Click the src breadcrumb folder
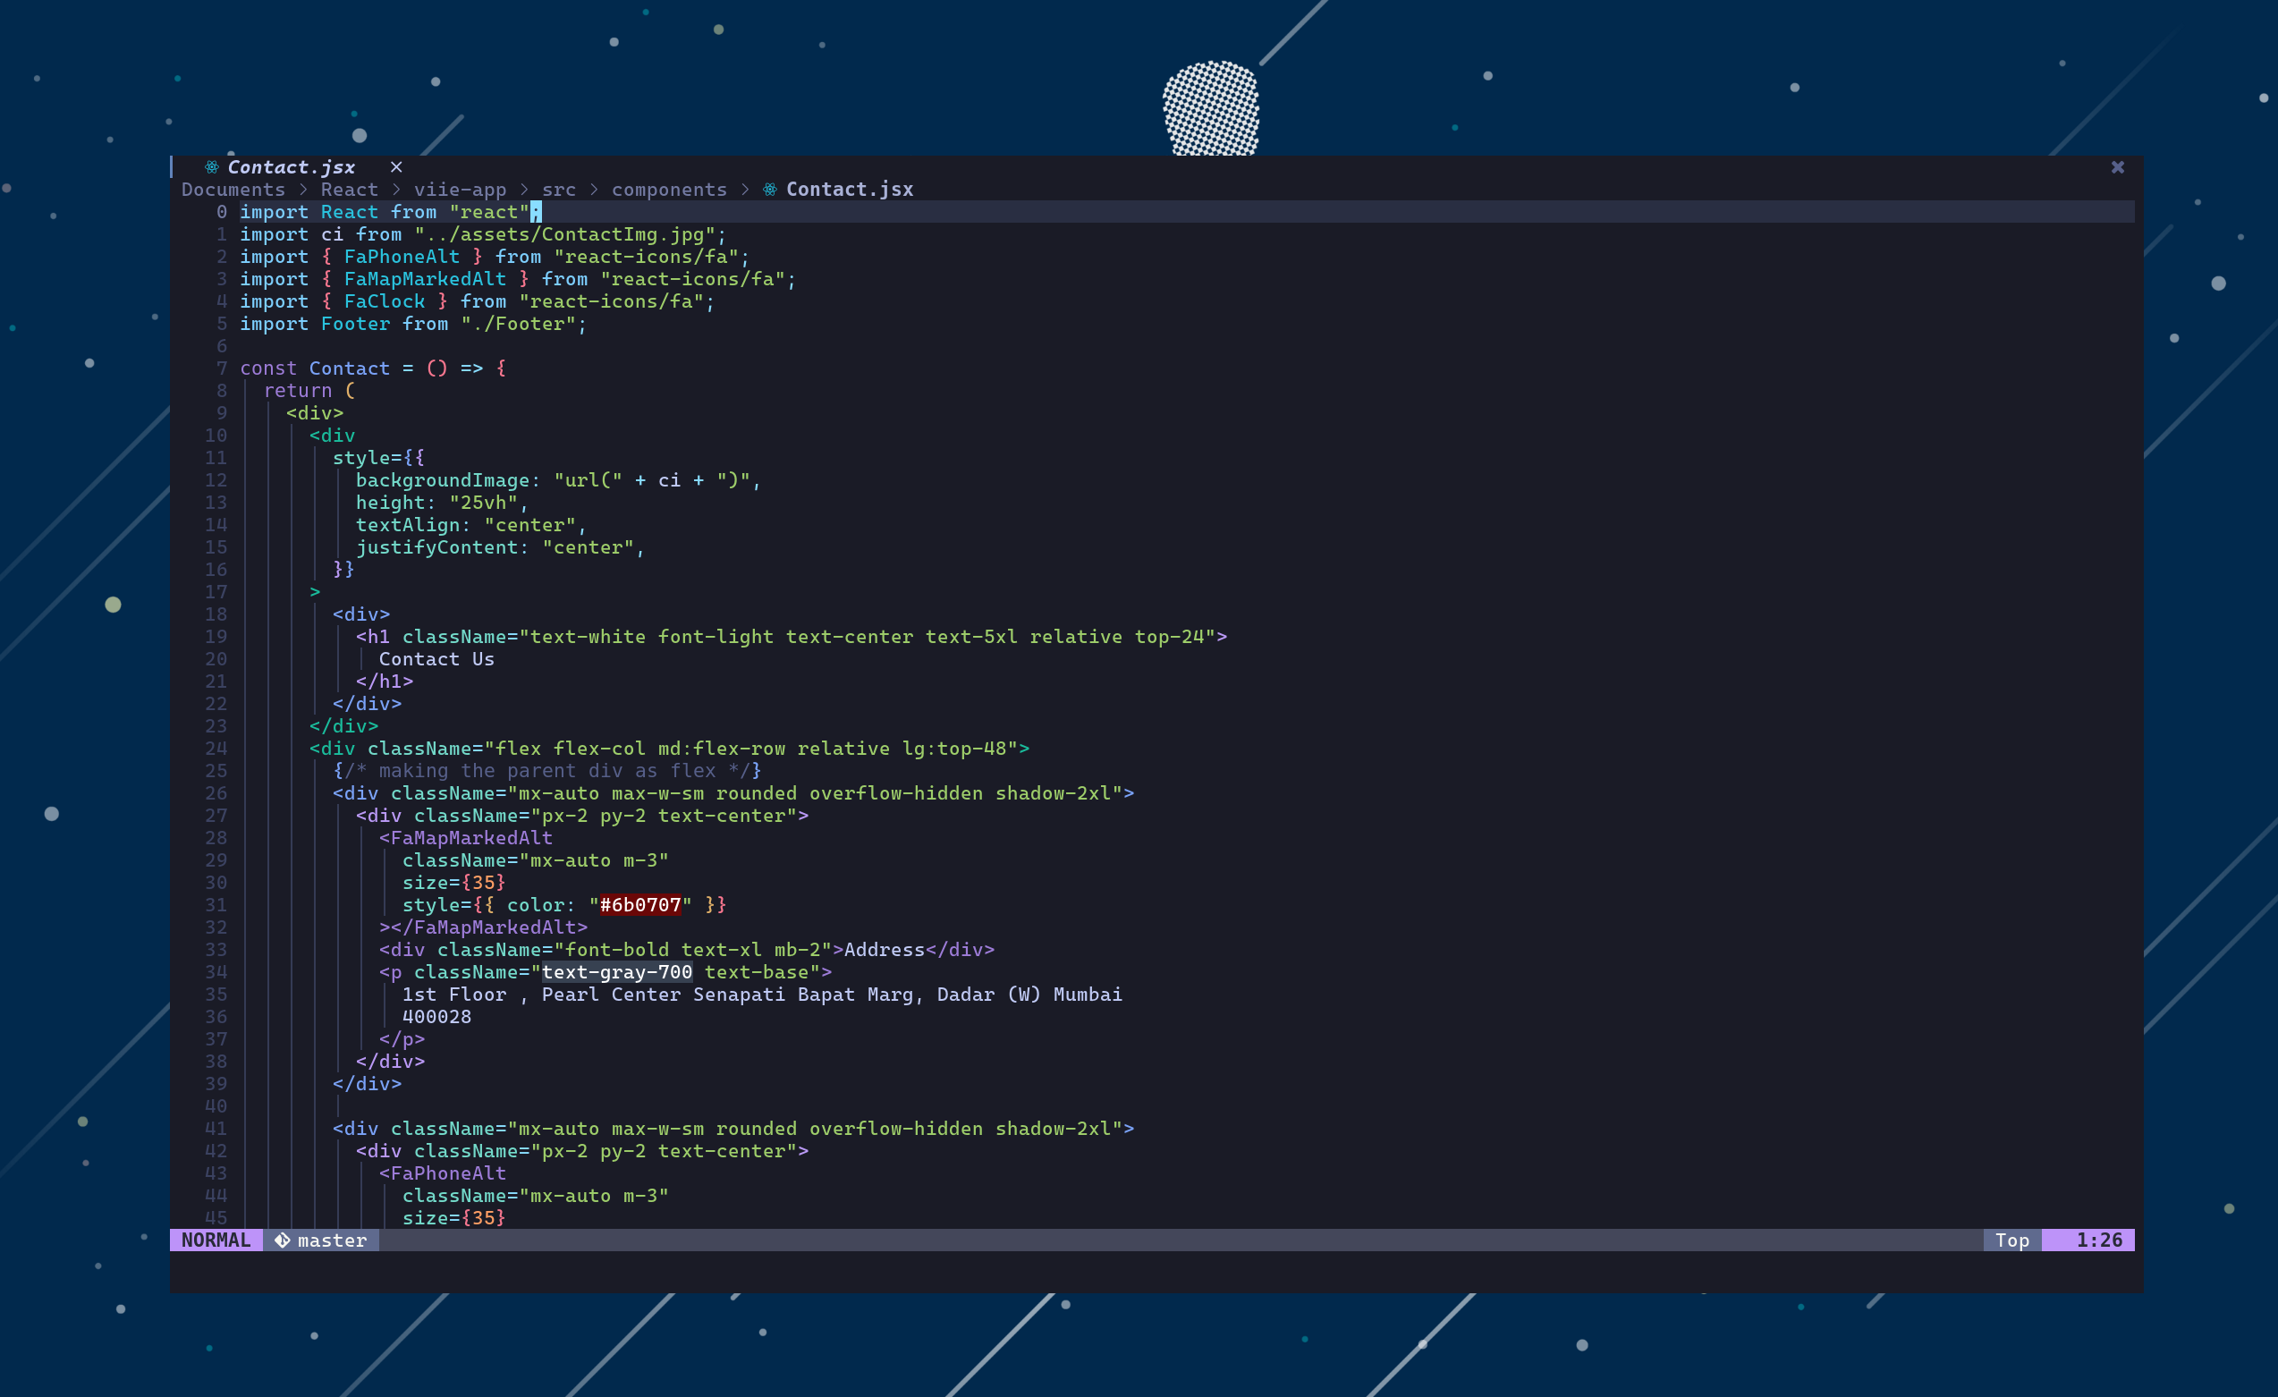2278x1397 pixels. point(558,190)
